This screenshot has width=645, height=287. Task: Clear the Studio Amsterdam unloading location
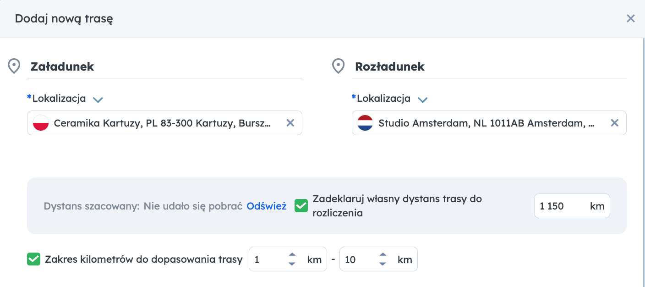[615, 123]
